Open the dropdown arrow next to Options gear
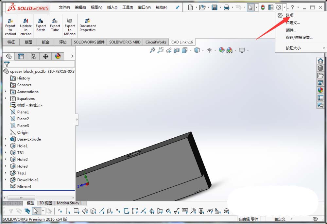 pyautogui.click(x=285, y=8)
